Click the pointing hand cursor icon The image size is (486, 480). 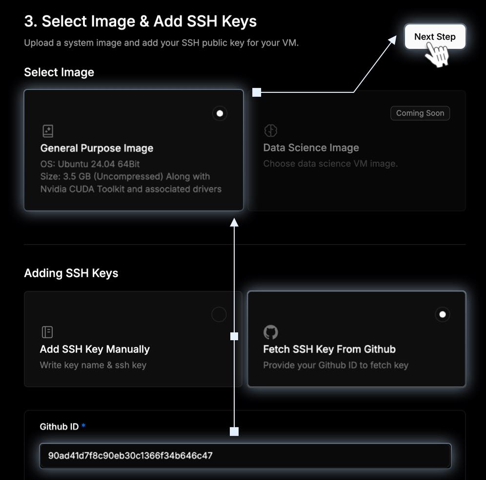tap(437, 55)
